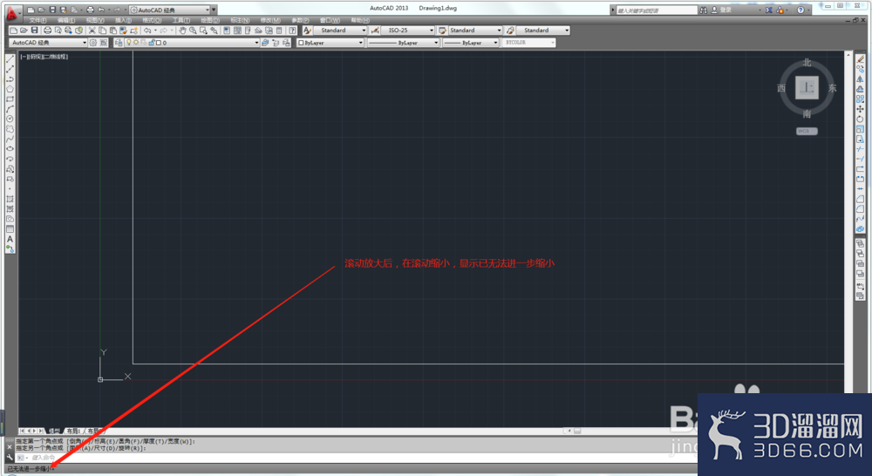Open the Quick Access workspace dropdown
The width and height of the screenshot is (872, 476).
170,10
